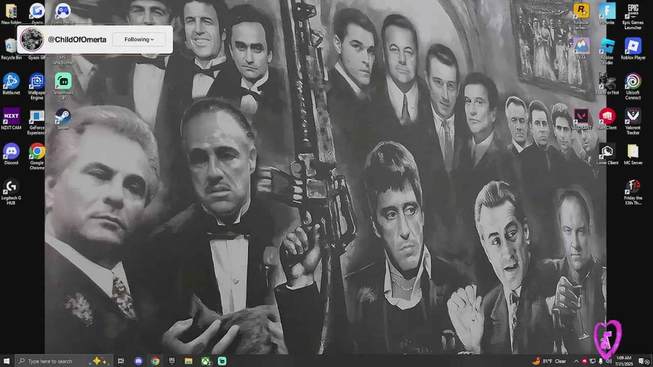653x367 pixels.
Task: Launch Friday the 13th desktop shortcut
Action: [x=633, y=192]
